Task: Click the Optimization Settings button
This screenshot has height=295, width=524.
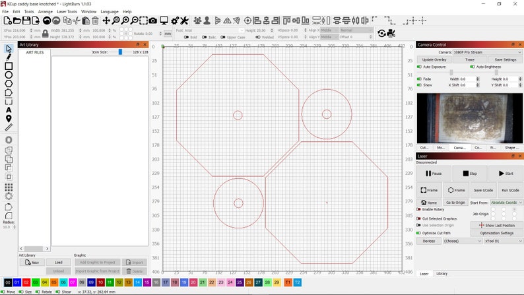Action: [x=496, y=233]
